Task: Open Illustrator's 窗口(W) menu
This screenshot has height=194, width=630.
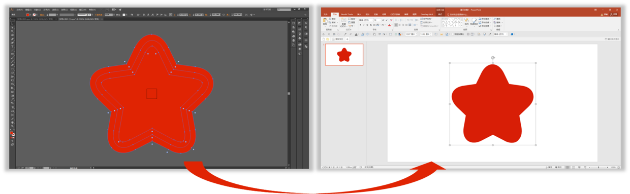Action: pos(82,10)
